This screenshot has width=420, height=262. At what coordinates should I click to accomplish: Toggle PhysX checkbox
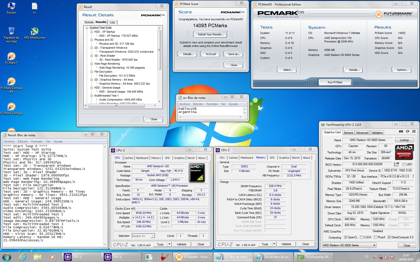click(x=375, y=237)
